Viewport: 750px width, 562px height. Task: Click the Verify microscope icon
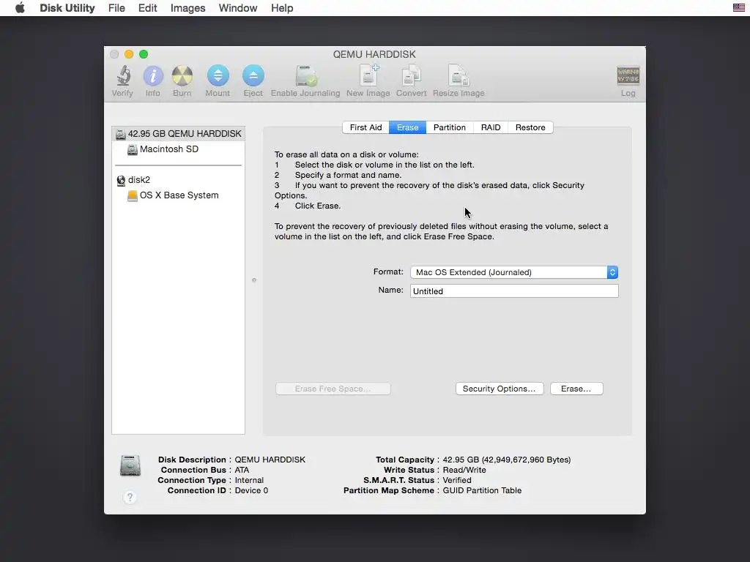(x=123, y=76)
